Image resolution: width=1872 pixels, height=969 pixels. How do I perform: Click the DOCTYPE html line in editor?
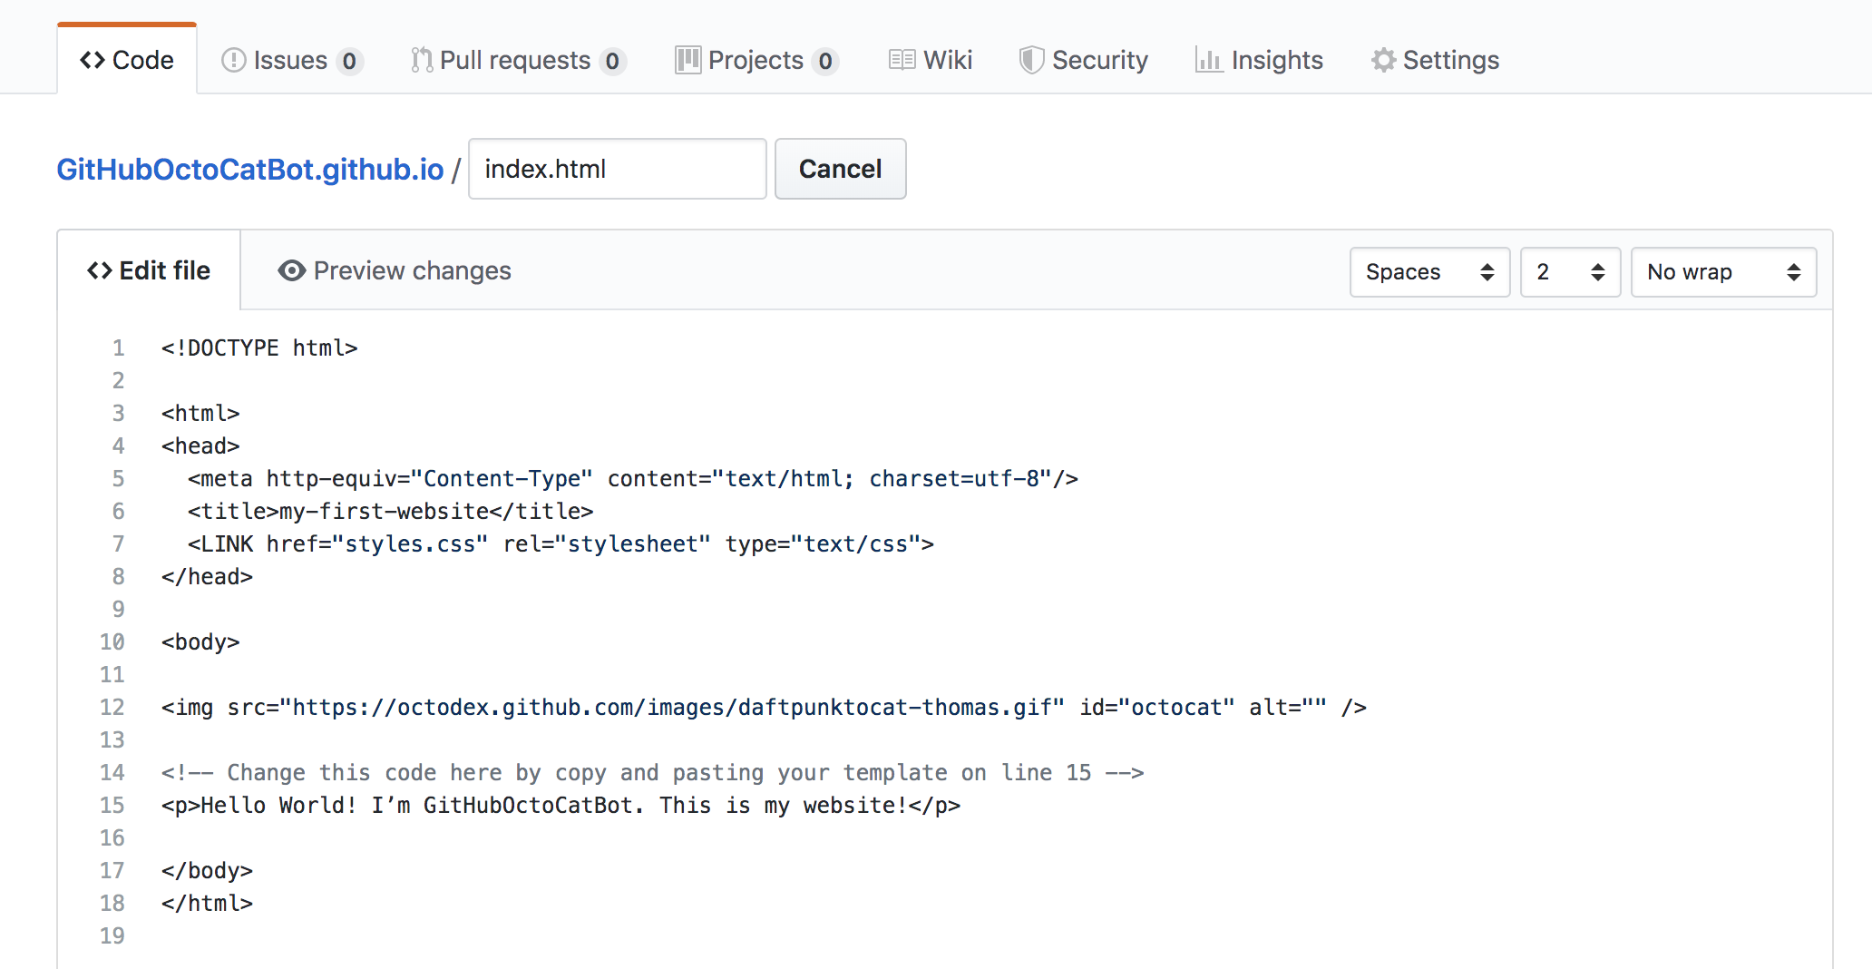pos(259,348)
